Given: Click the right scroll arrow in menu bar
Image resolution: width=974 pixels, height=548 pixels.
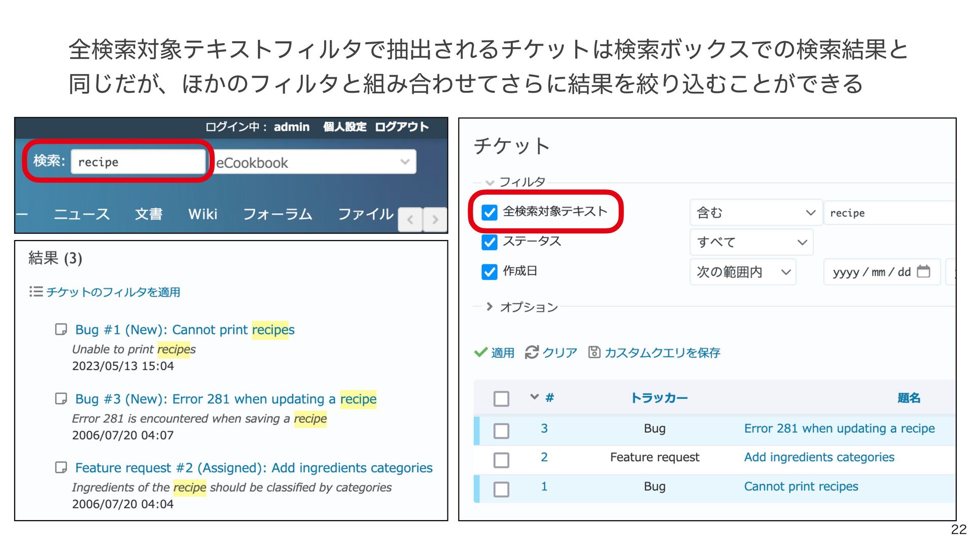Looking at the screenshot, I should 435,220.
